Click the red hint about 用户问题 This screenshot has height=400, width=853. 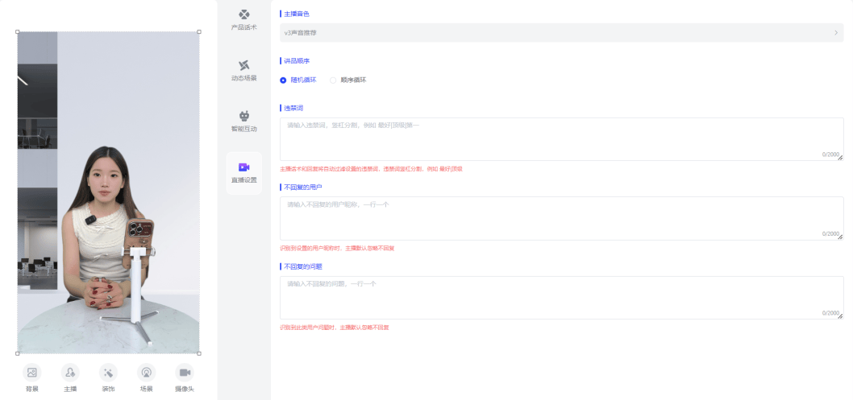coord(334,328)
